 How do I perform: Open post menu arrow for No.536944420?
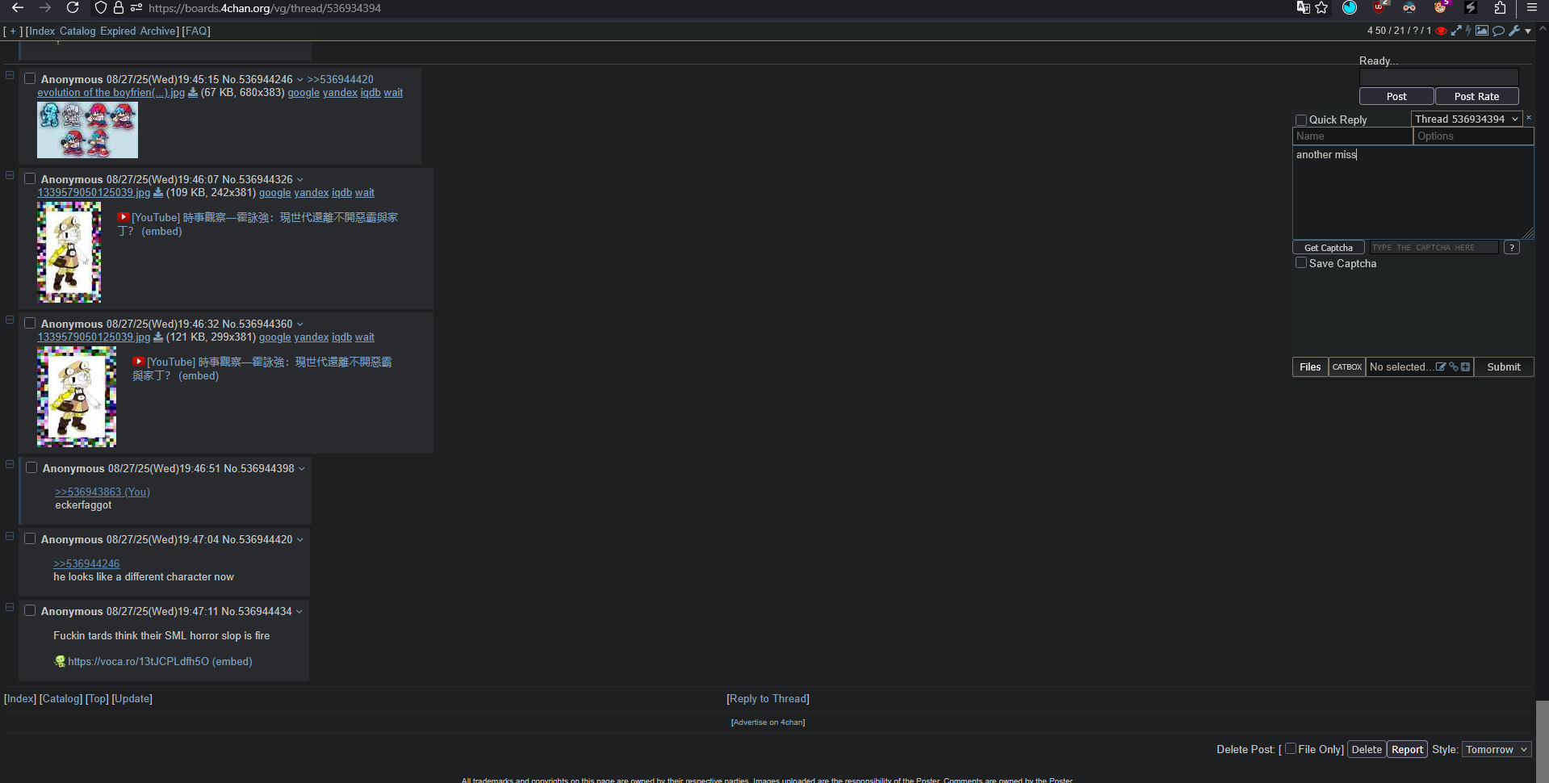(x=300, y=540)
